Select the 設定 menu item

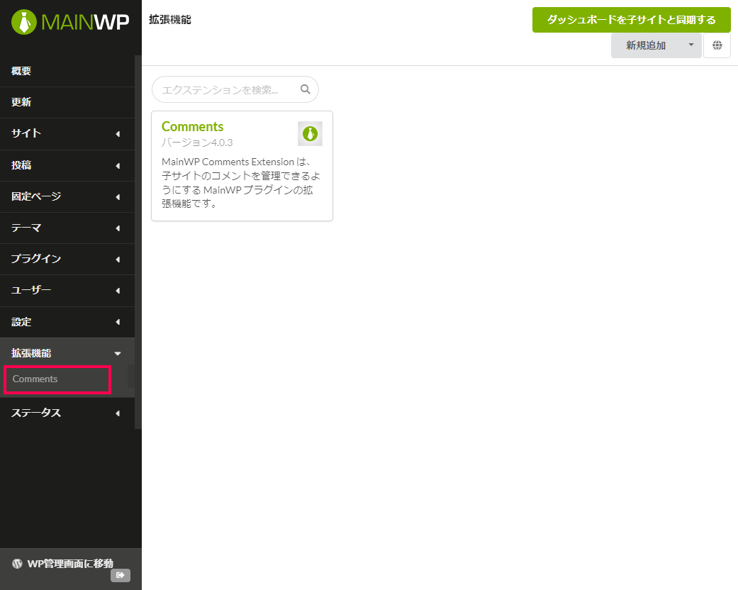pos(67,322)
